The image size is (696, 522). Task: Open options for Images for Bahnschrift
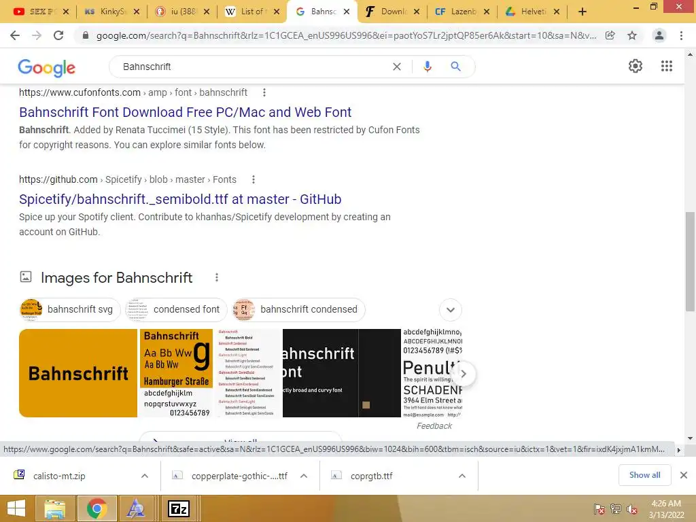tap(217, 277)
